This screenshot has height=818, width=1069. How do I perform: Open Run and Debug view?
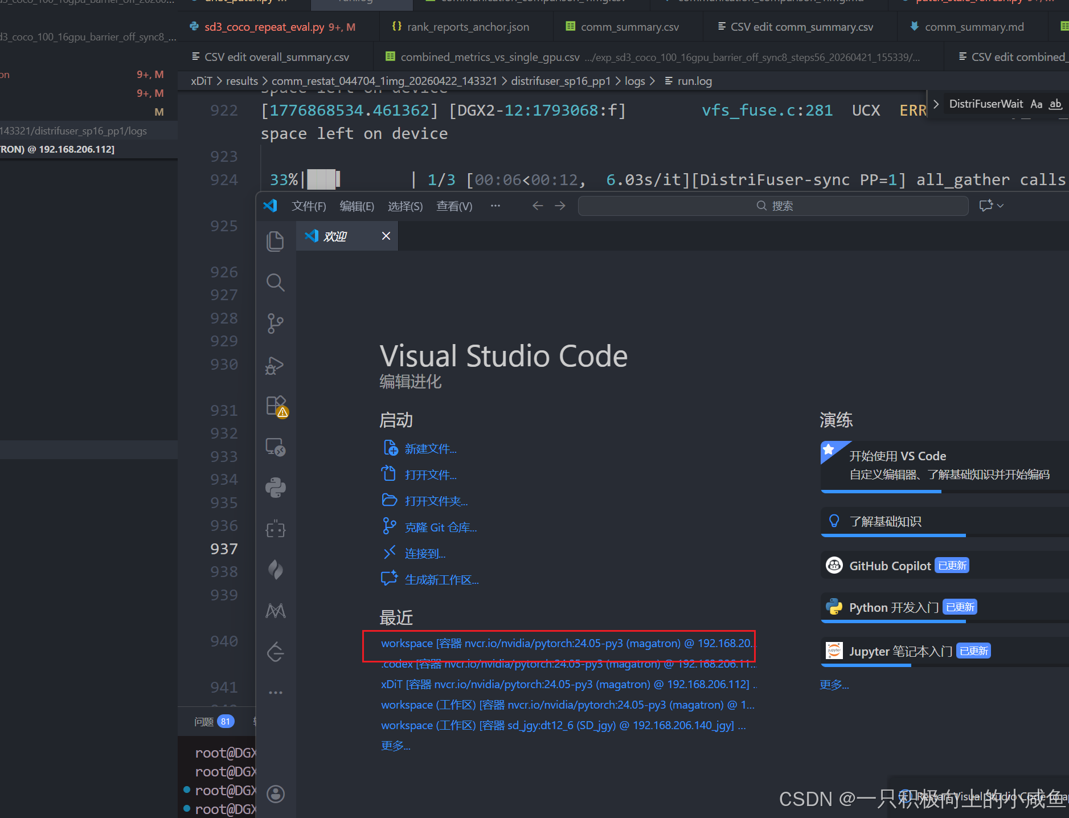coord(276,365)
